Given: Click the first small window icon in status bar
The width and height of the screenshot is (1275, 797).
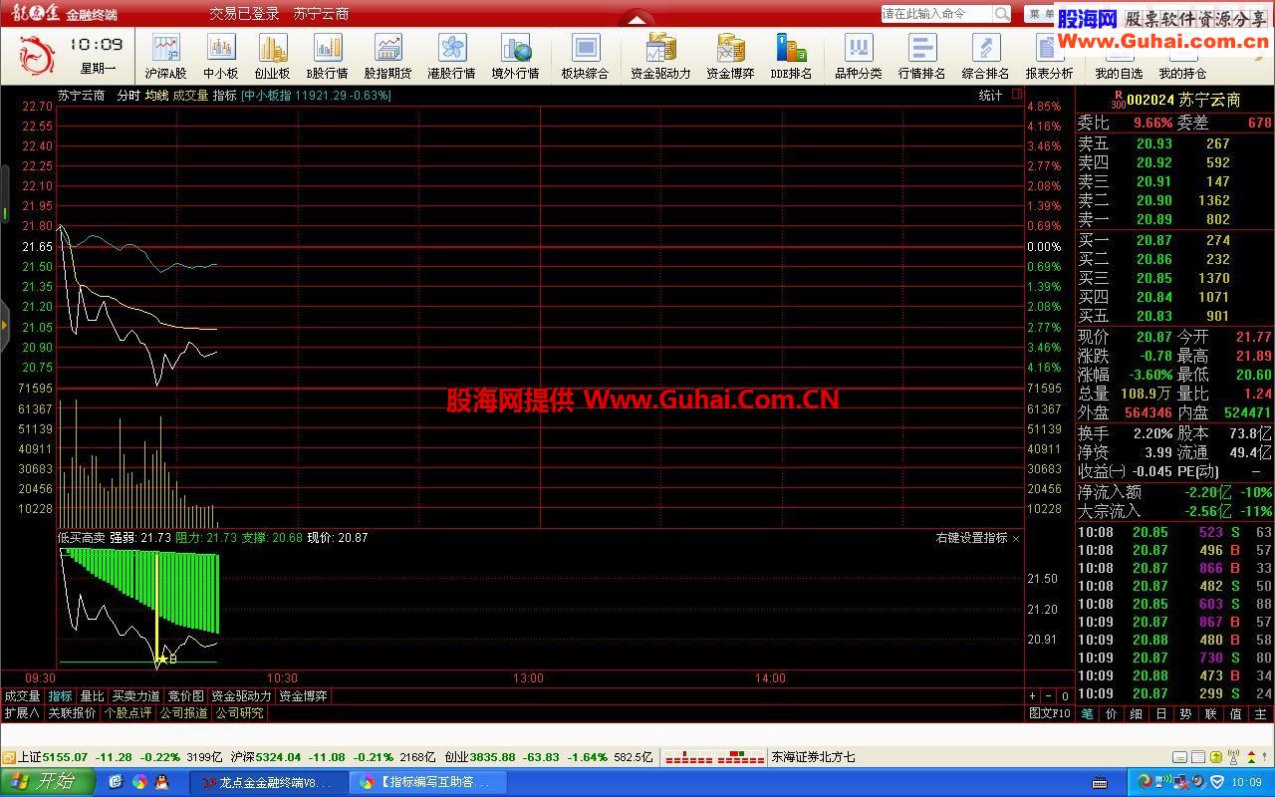Looking at the screenshot, I should [1179, 757].
